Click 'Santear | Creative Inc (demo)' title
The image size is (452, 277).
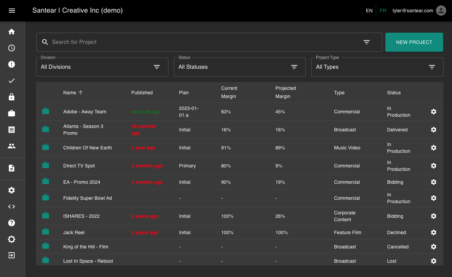pos(78,11)
